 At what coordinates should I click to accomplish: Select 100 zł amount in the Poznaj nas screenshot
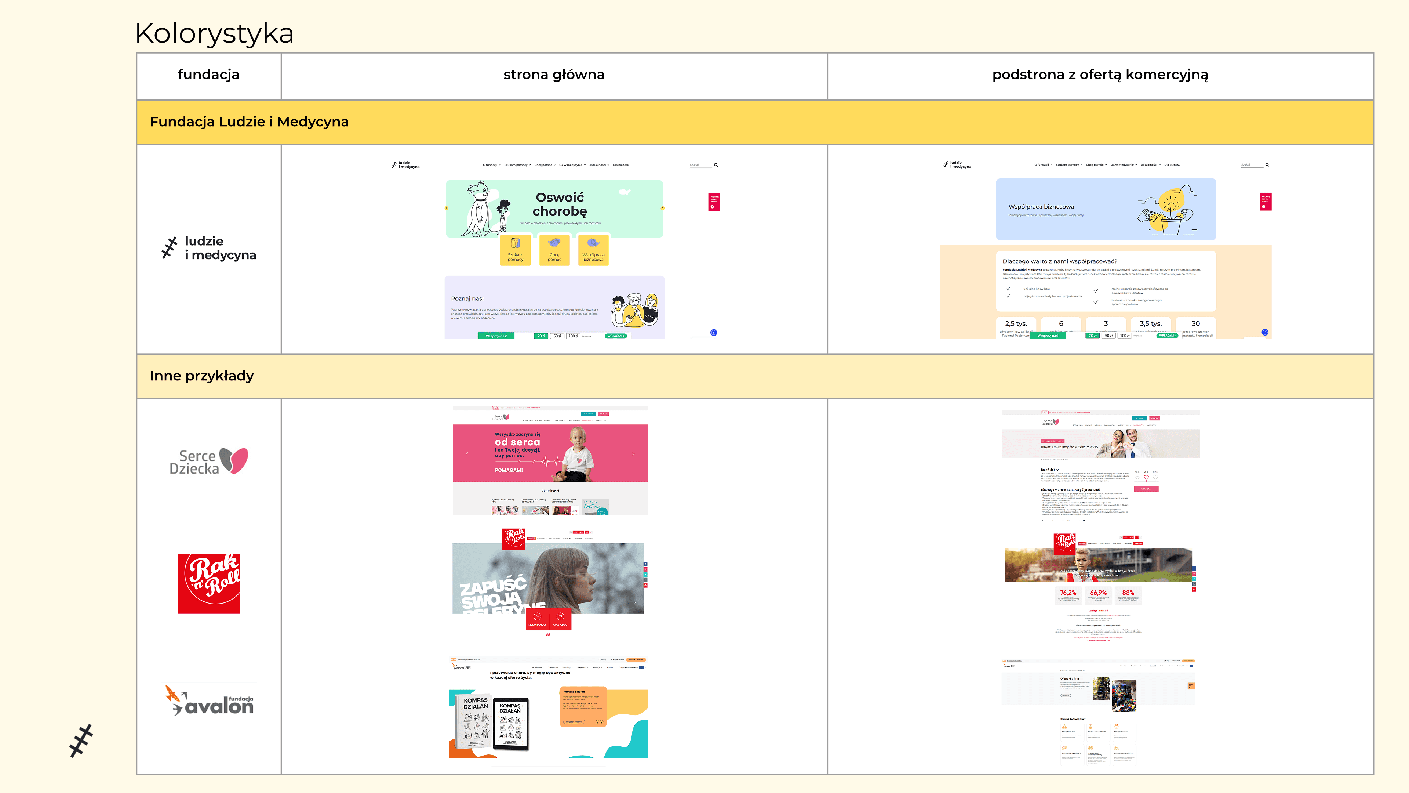pos(573,336)
